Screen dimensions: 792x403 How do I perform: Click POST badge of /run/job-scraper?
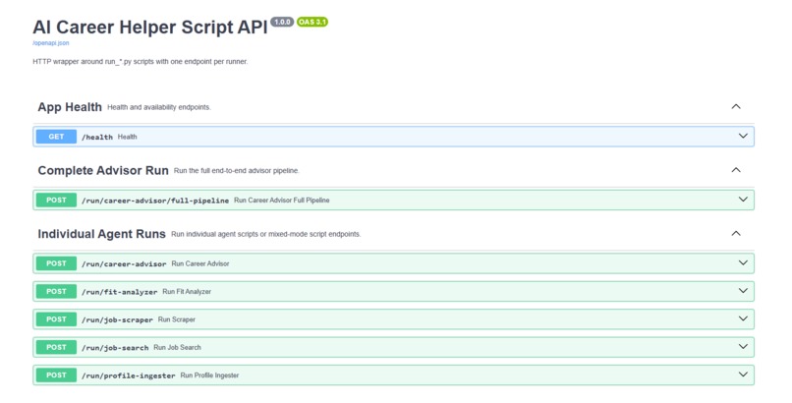point(56,319)
